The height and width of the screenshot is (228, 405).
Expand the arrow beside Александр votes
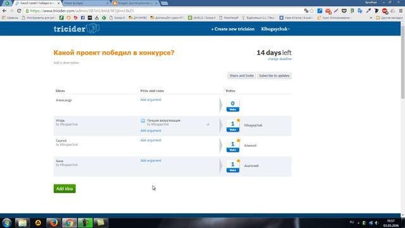(221, 105)
